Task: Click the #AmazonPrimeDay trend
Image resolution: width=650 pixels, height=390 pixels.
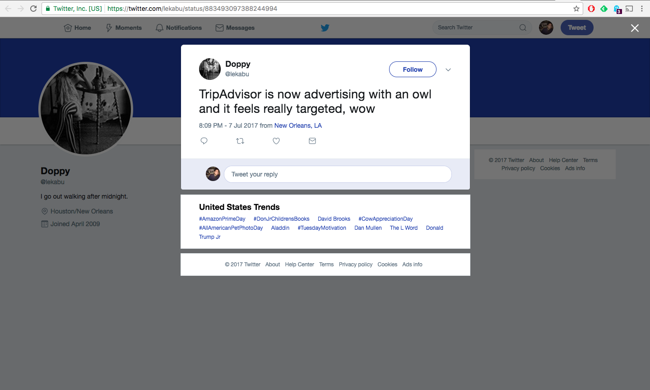Action: 222,219
